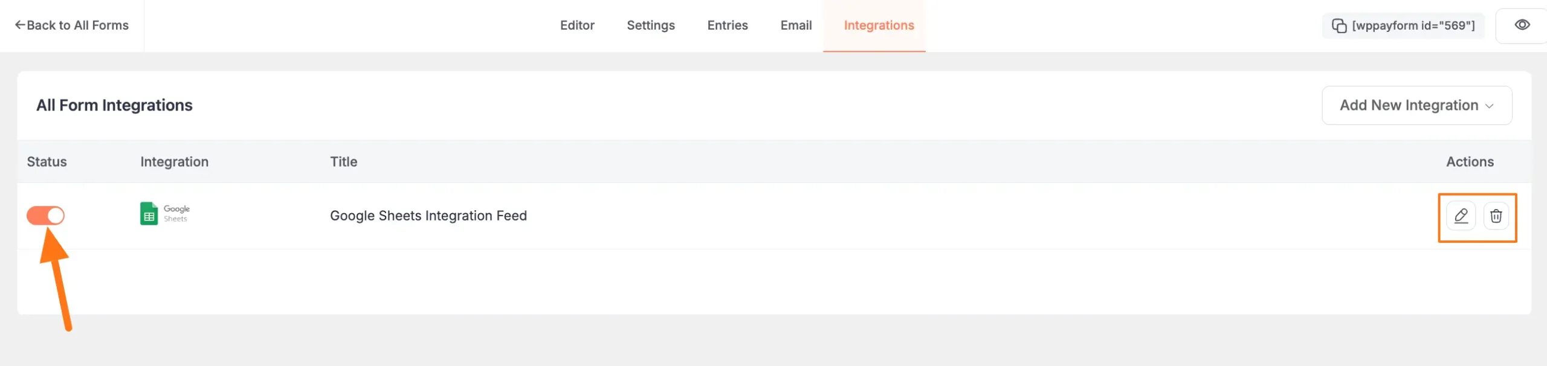Preview the form with the eye icon

pos(1522,25)
